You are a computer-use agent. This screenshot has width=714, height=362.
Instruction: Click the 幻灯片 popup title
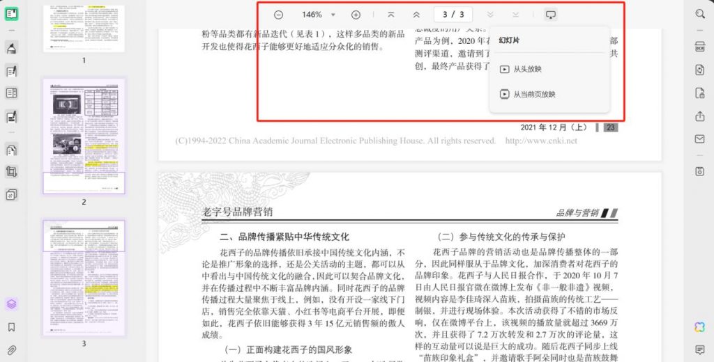tap(509, 40)
